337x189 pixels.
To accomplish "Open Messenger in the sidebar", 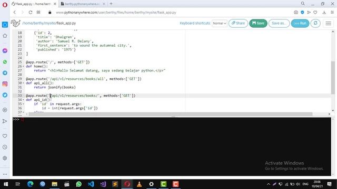I will 5,51.
